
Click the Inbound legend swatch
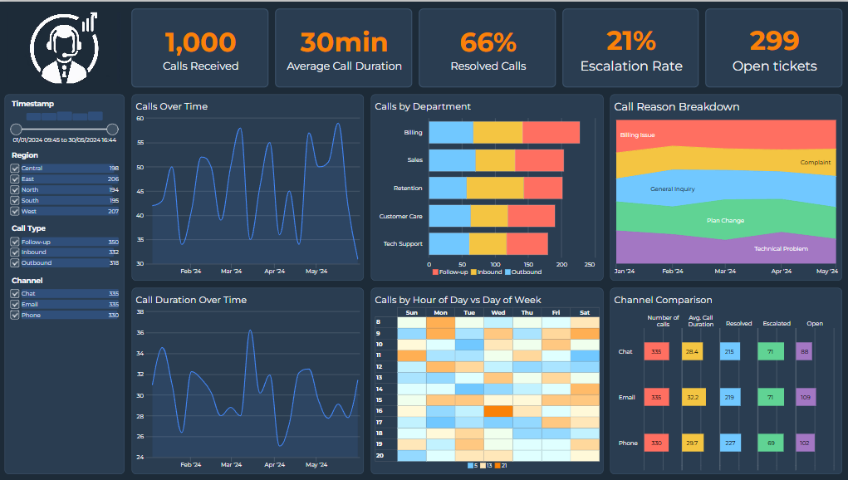point(473,272)
